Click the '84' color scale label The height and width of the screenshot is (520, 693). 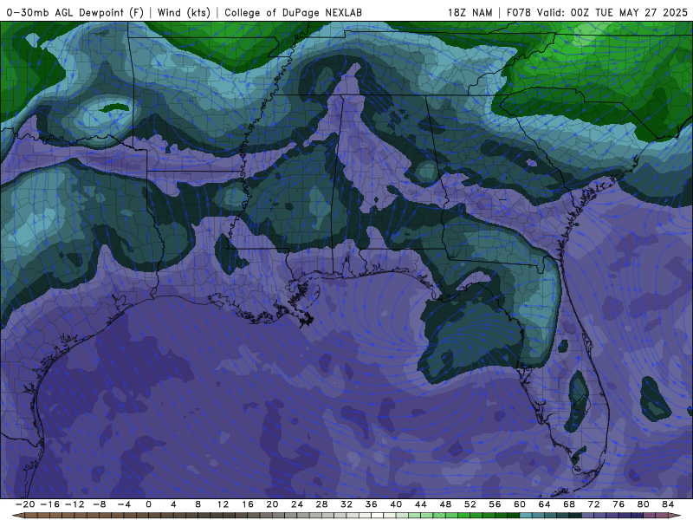coord(668,504)
